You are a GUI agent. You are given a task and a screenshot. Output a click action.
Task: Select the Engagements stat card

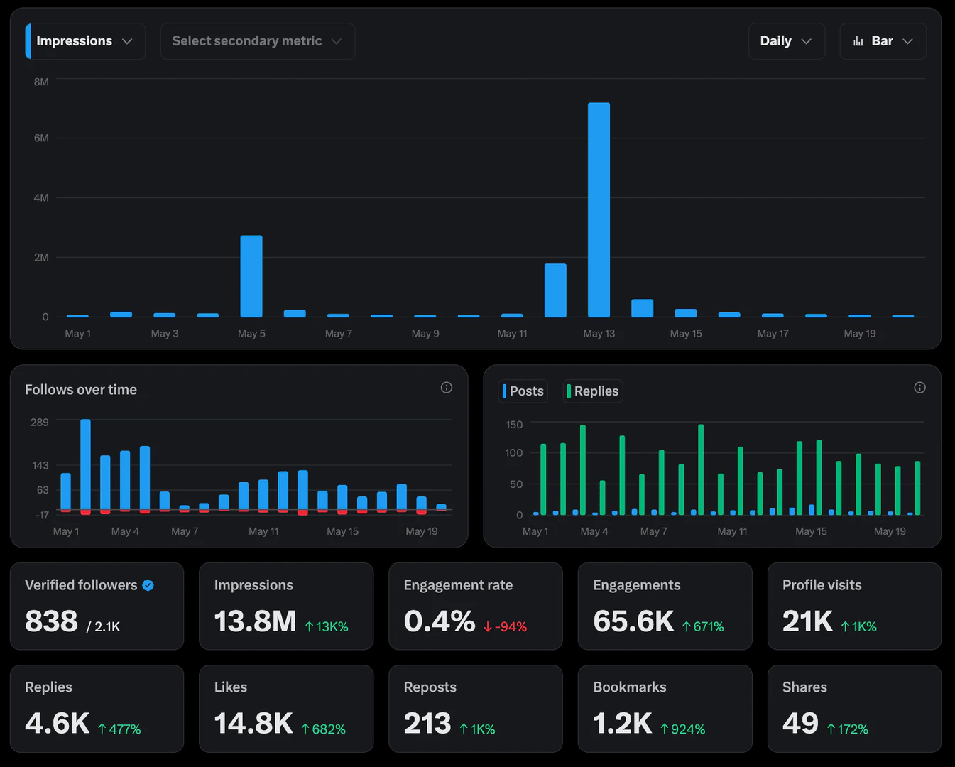(x=665, y=606)
